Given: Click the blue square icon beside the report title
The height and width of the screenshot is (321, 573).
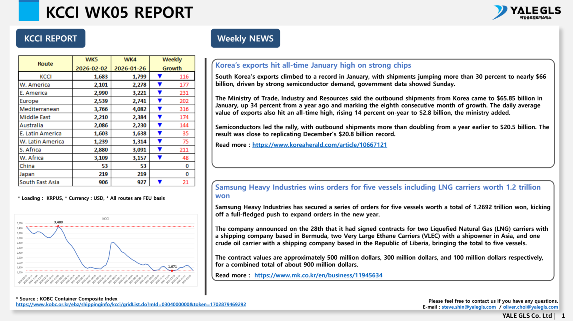Looking at the screenshot, I should [29, 11].
